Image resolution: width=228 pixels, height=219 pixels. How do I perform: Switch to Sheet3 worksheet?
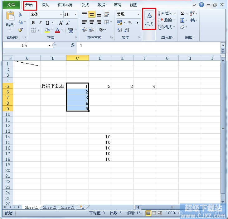click(x=68, y=207)
